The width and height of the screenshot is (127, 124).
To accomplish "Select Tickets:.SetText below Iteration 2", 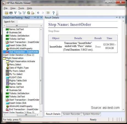I will point(15,96).
